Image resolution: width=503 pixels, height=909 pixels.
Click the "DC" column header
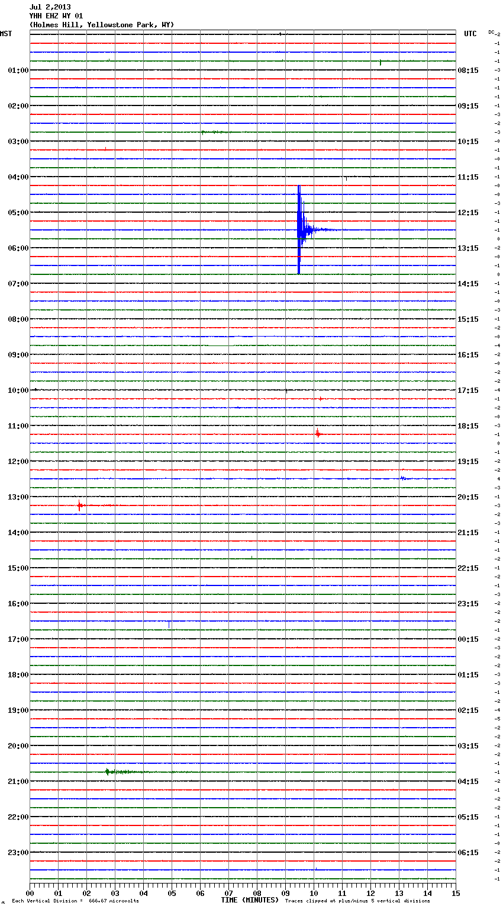coord(491,32)
